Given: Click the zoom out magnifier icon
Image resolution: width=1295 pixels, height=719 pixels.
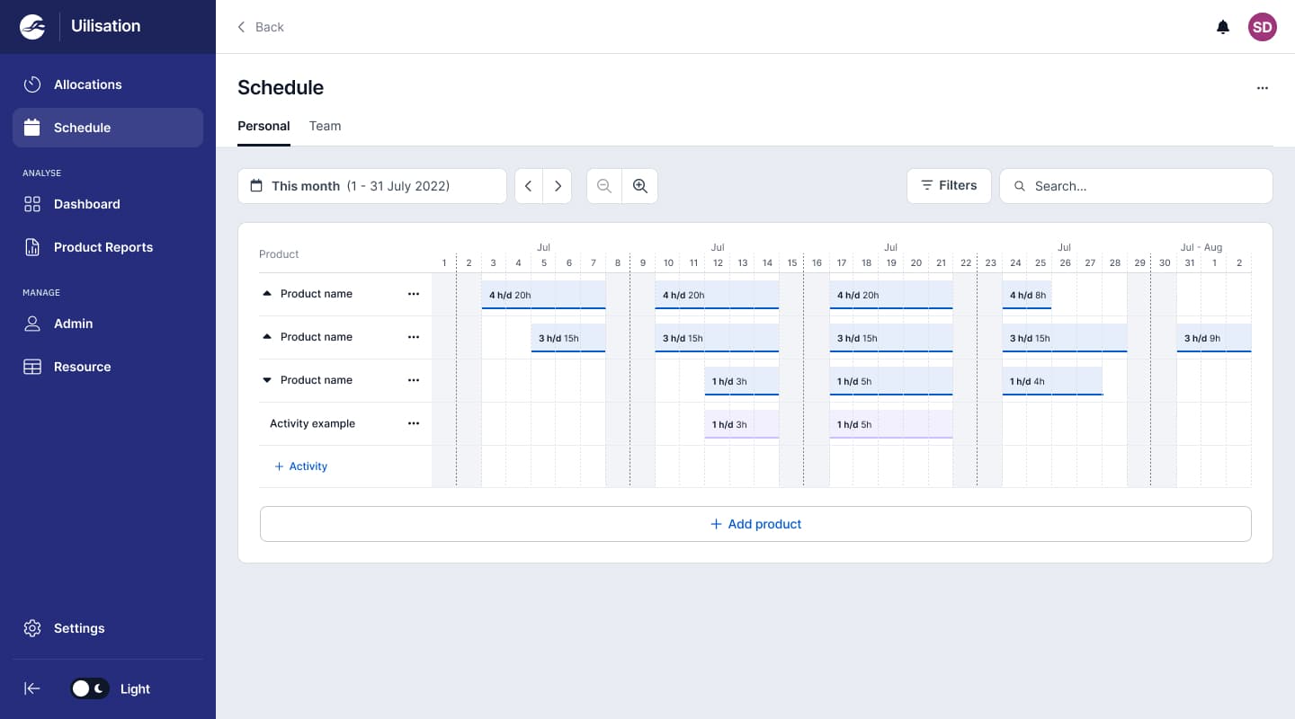Looking at the screenshot, I should [604, 186].
